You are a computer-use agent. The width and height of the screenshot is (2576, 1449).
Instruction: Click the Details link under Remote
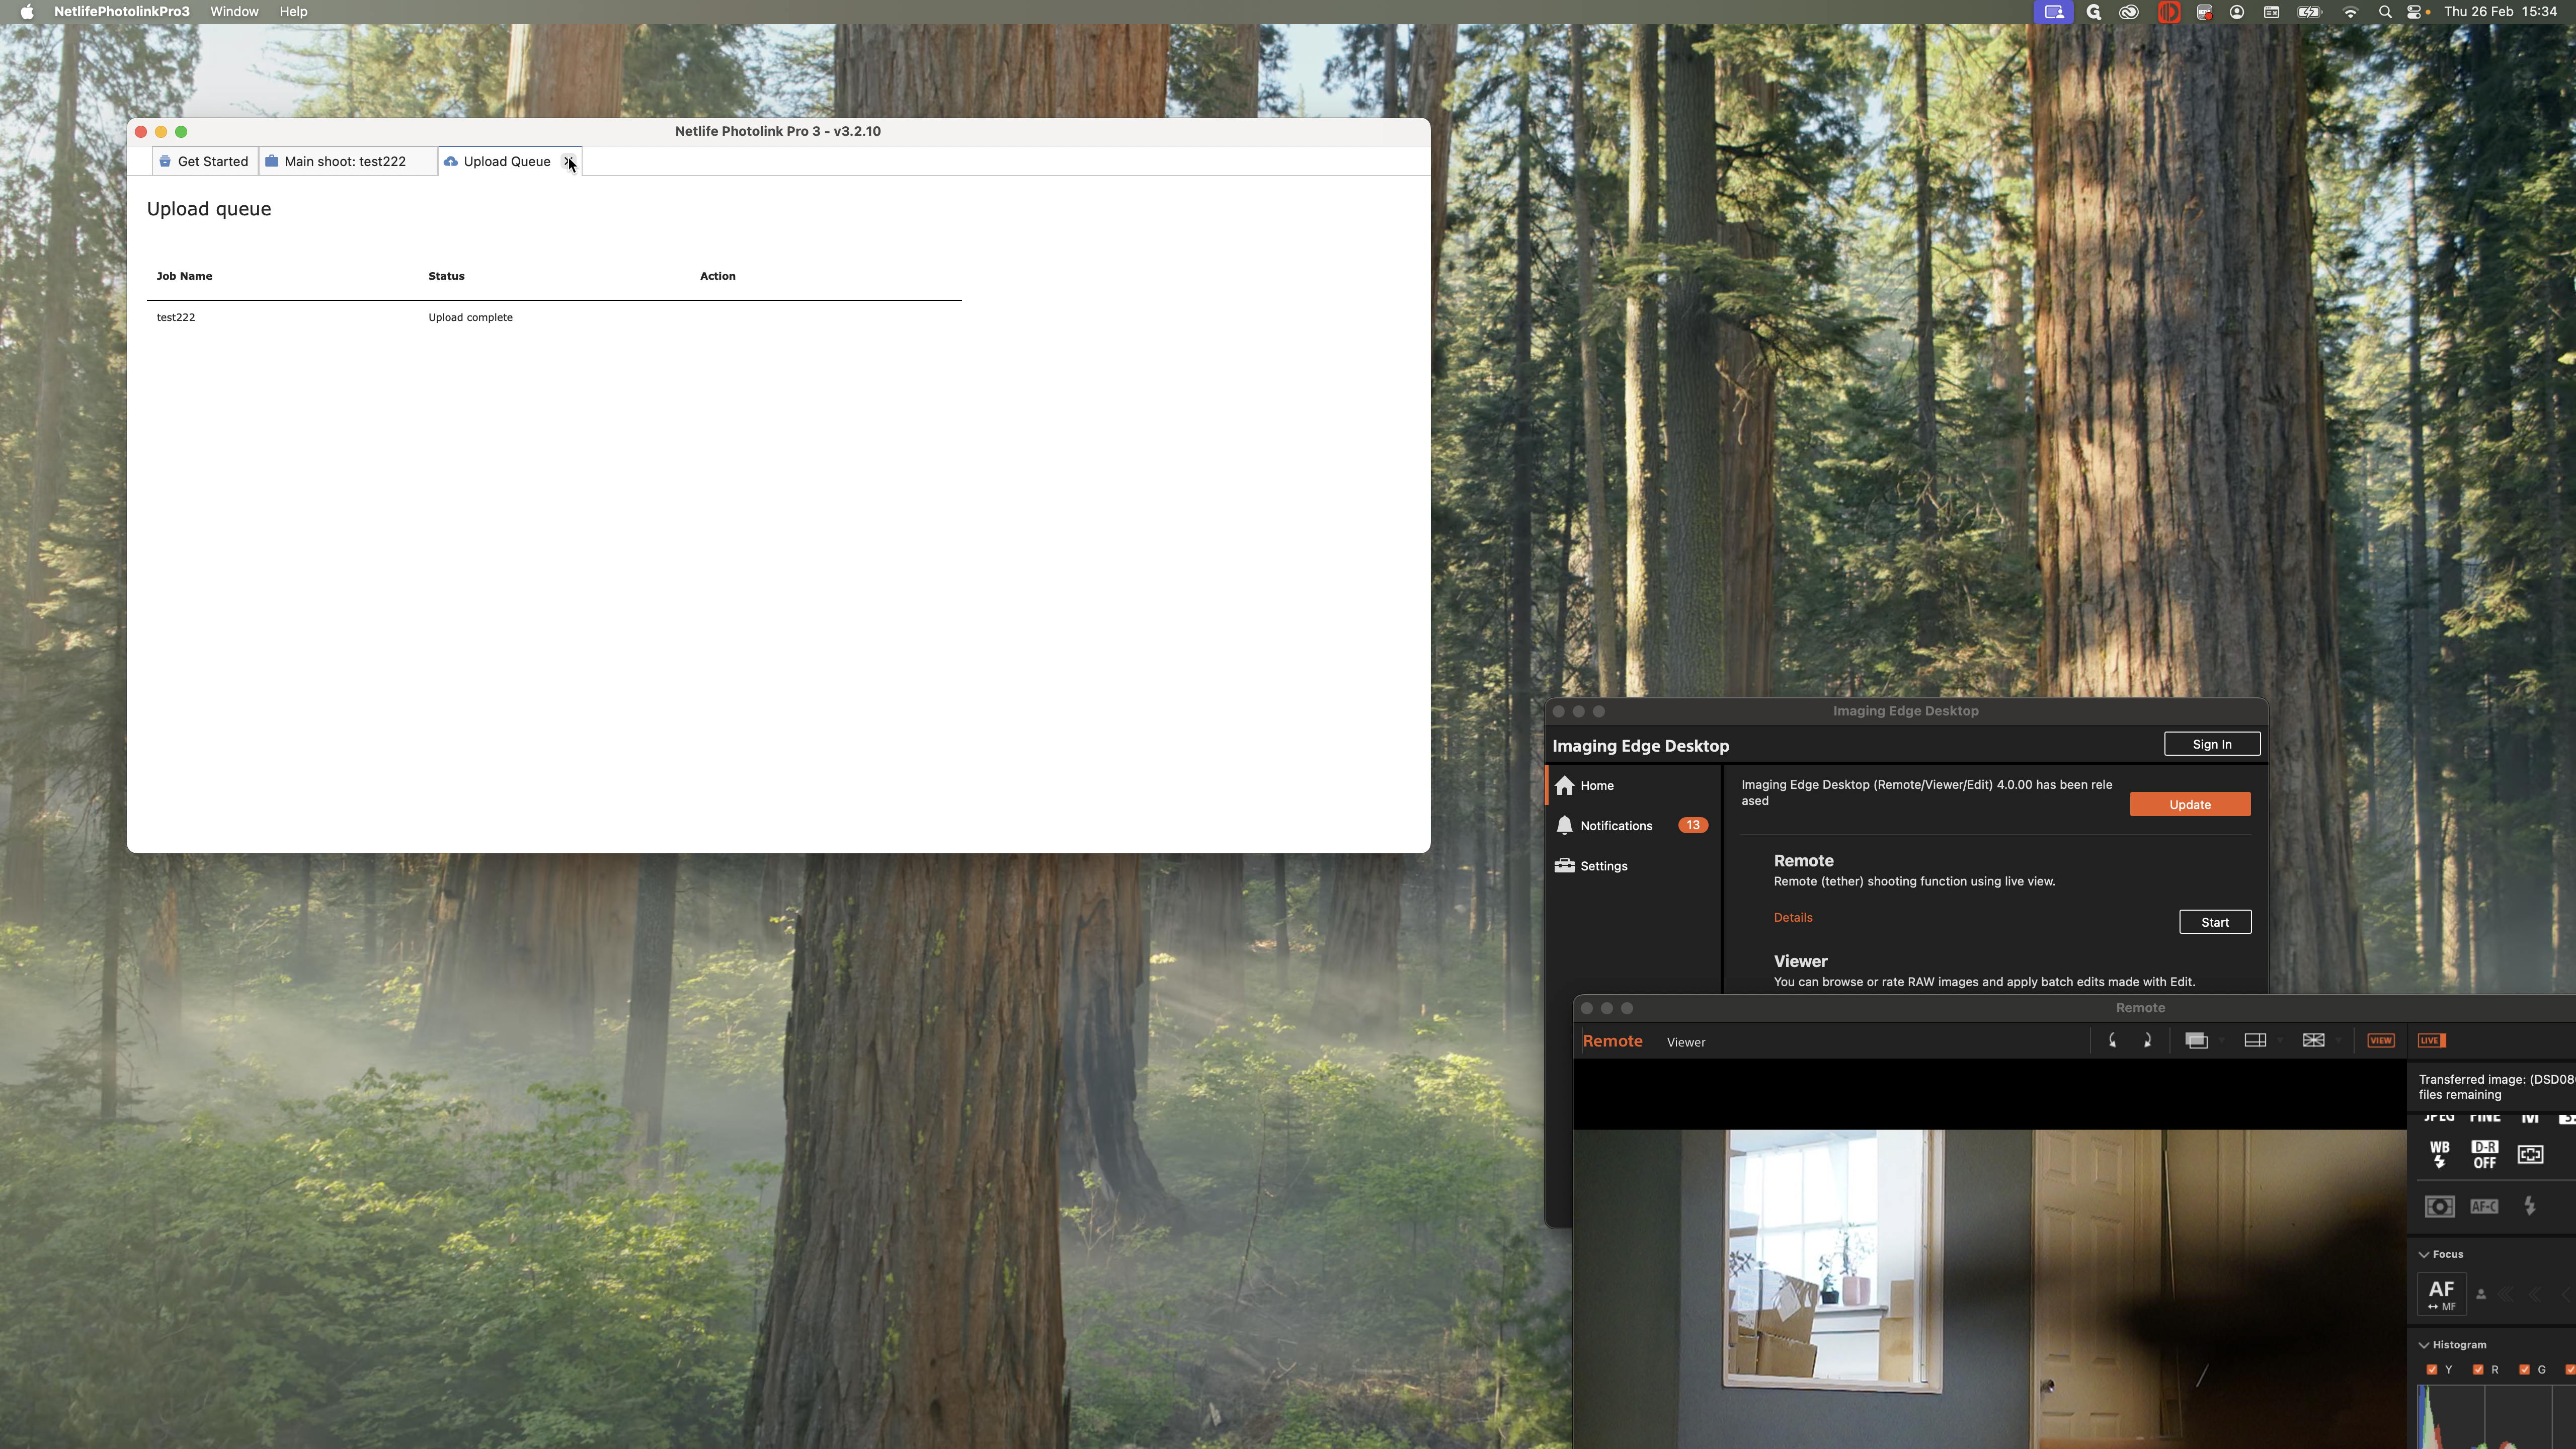click(1792, 917)
